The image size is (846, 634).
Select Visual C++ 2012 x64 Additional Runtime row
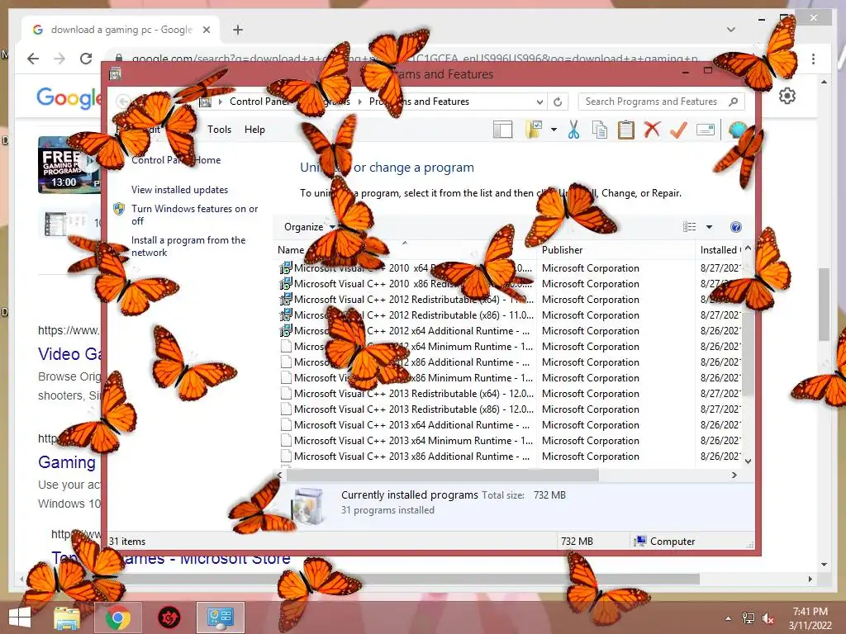point(511,330)
